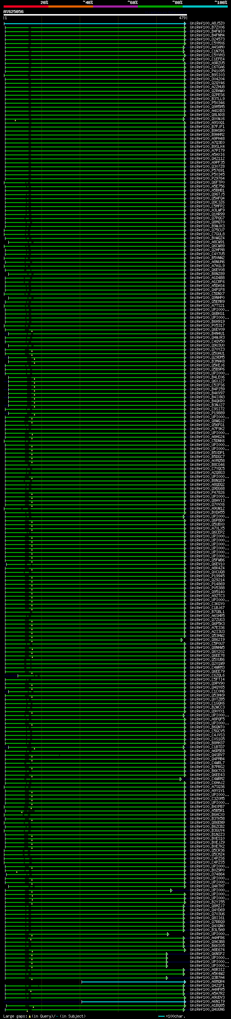Viewport: 231px width, 1019px height.
Task: Click the query end position 479
Action: (x=182, y=18)
